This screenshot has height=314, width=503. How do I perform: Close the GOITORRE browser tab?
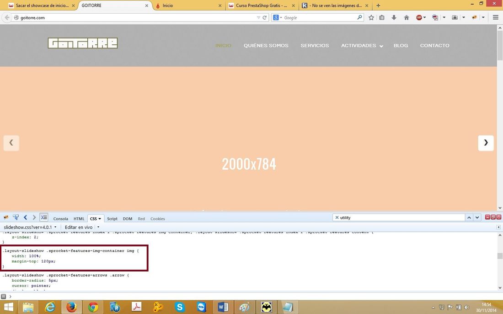(x=147, y=5)
